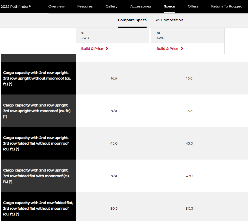Open footnote marker for 3rd row upright with moonroof
The image size is (248, 221).
[x=5, y=117]
